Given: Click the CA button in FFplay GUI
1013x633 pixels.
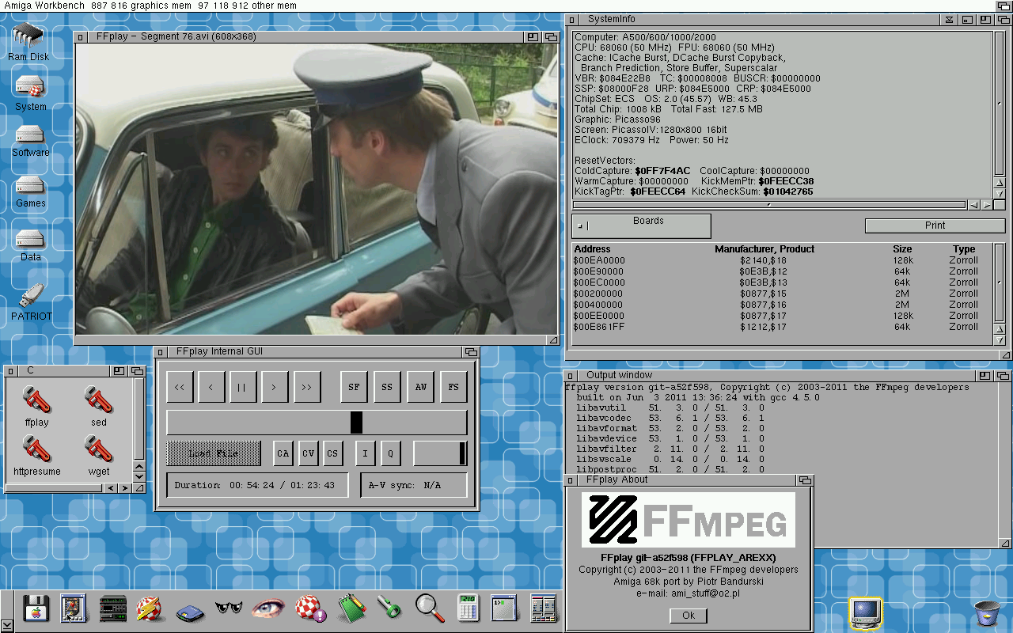Looking at the screenshot, I should [283, 453].
